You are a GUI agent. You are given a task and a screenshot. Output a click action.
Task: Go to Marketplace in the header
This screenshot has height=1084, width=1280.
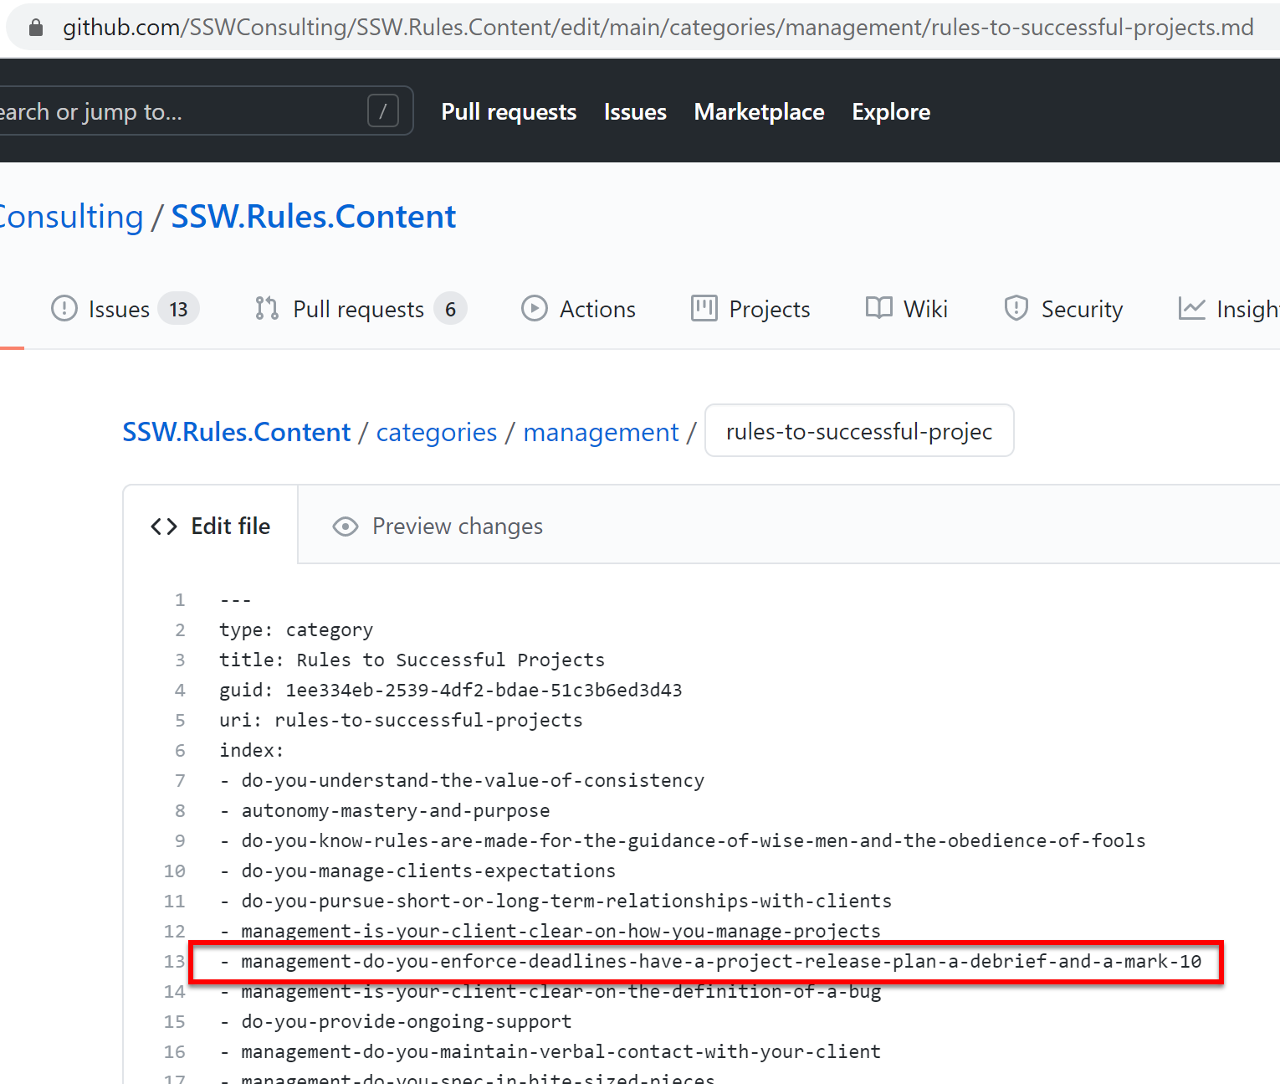(x=759, y=112)
